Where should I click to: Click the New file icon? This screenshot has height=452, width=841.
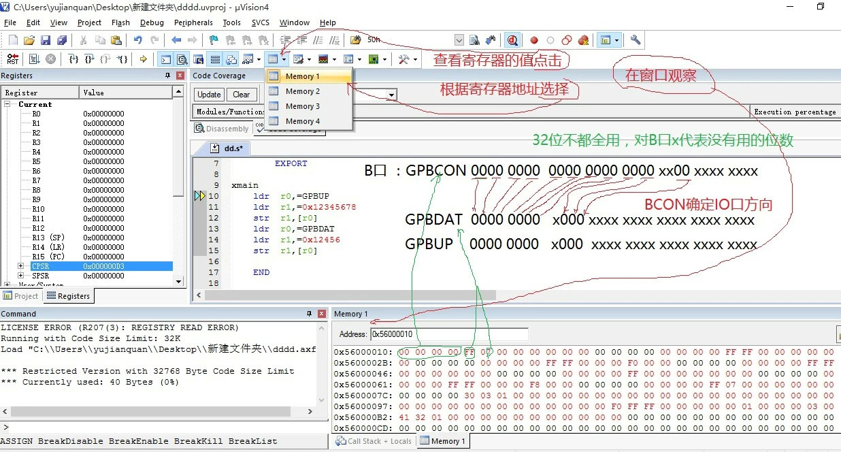coord(12,40)
